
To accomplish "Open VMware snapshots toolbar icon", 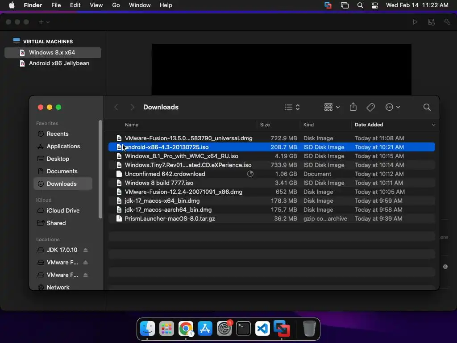I will coord(432,22).
